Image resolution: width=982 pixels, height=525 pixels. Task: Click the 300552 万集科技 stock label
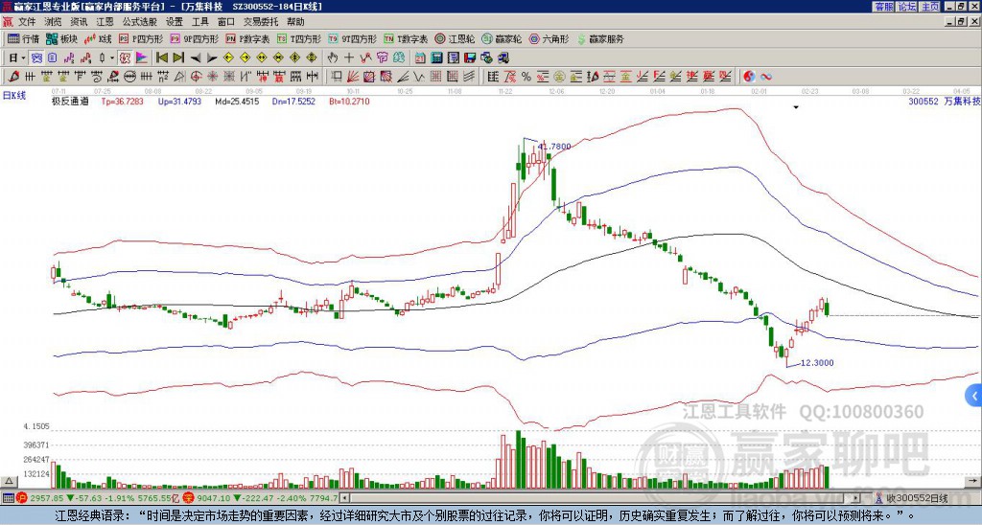coord(945,102)
